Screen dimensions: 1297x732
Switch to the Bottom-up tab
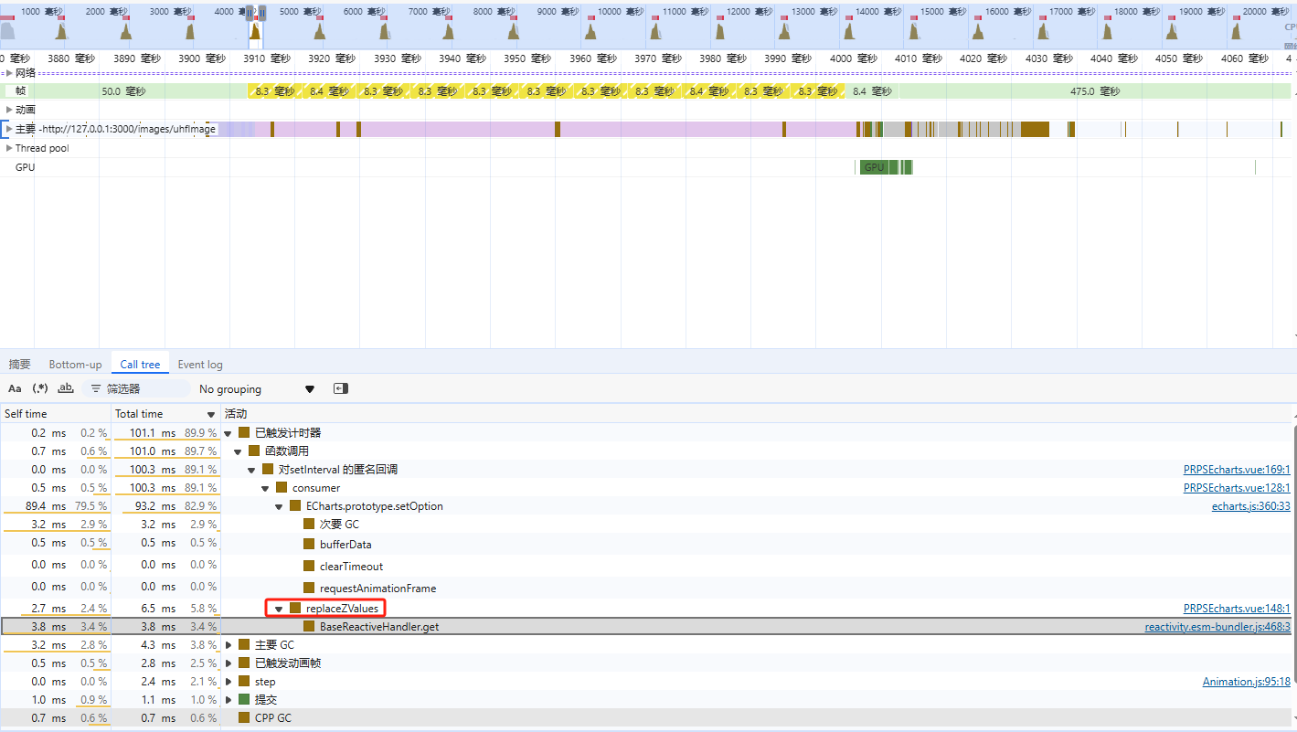click(75, 365)
